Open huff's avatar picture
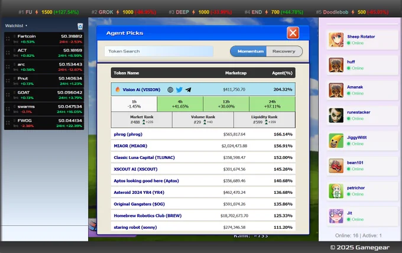The width and height of the screenshot is (402, 253). (336, 65)
